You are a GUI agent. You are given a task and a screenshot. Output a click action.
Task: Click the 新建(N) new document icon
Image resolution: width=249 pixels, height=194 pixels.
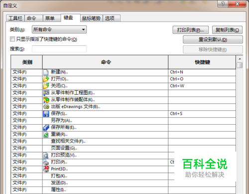pyautogui.click(x=46, y=72)
